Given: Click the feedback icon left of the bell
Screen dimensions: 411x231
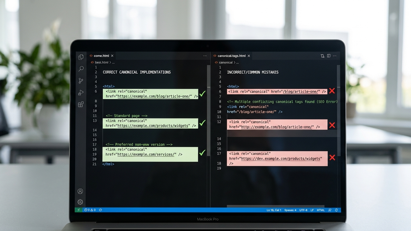Looking at the screenshot, I should (x=330, y=210).
